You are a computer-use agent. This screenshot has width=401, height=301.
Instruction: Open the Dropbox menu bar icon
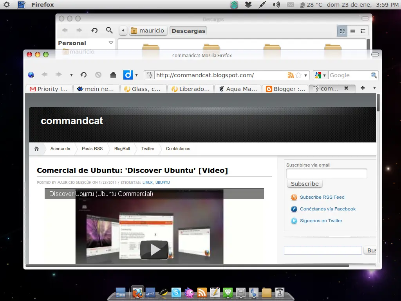[248, 5]
